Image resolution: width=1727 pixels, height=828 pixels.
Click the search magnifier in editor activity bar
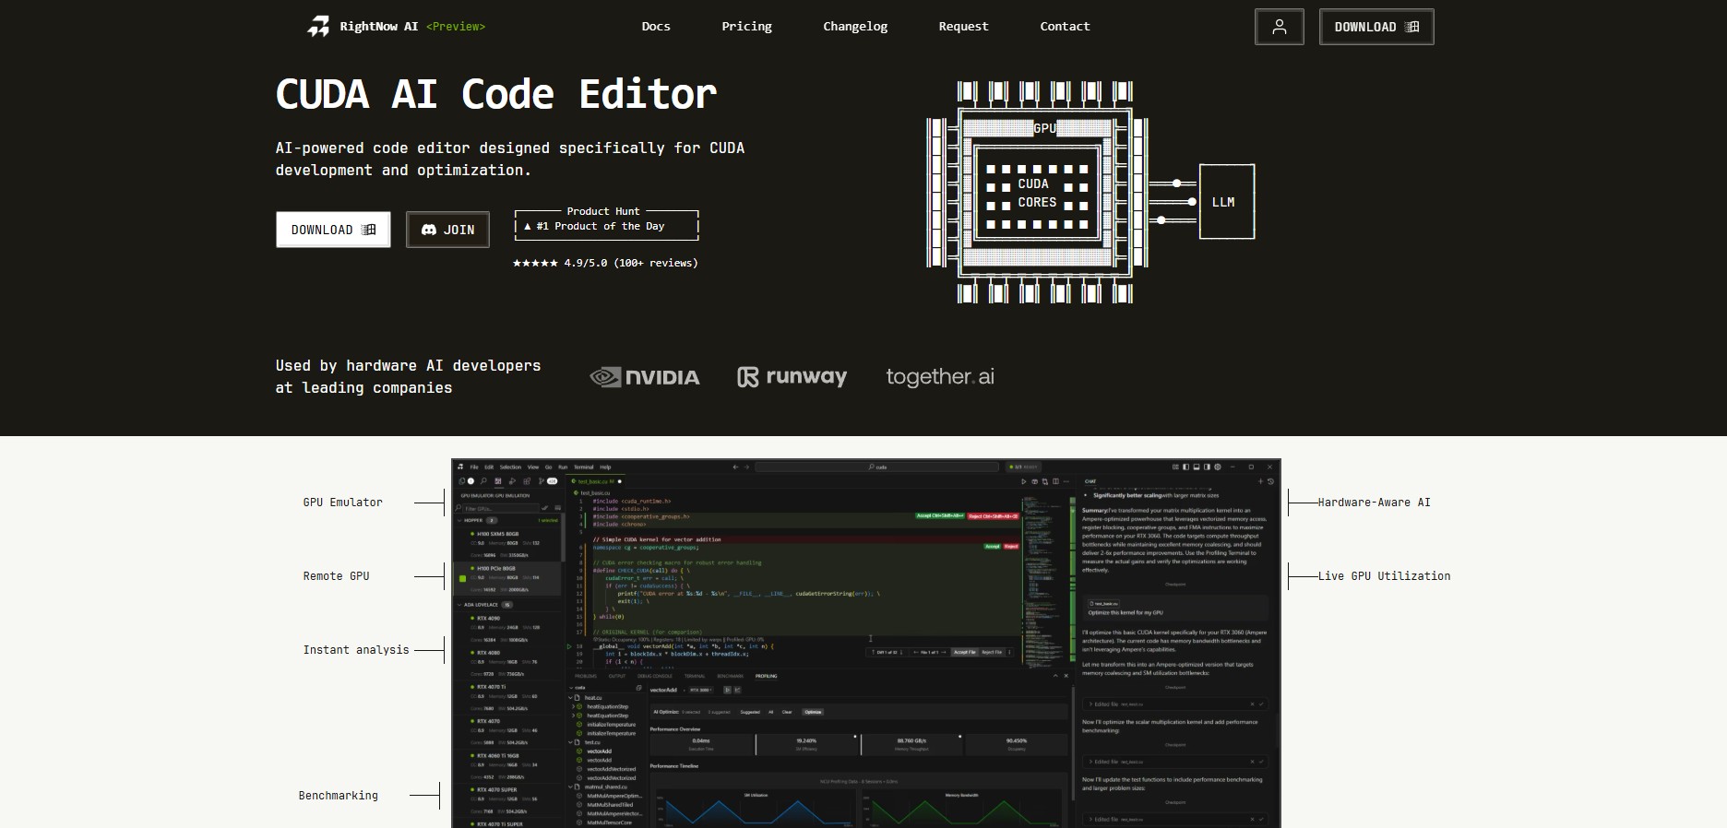pyautogui.click(x=483, y=481)
